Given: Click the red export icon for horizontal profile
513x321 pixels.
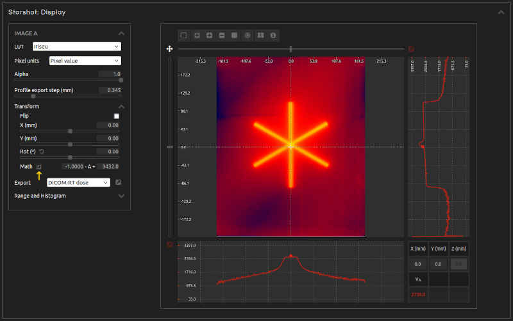Looking at the screenshot, I should point(170,245).
